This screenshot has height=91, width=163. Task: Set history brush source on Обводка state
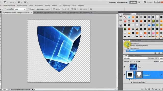[125, 51]
